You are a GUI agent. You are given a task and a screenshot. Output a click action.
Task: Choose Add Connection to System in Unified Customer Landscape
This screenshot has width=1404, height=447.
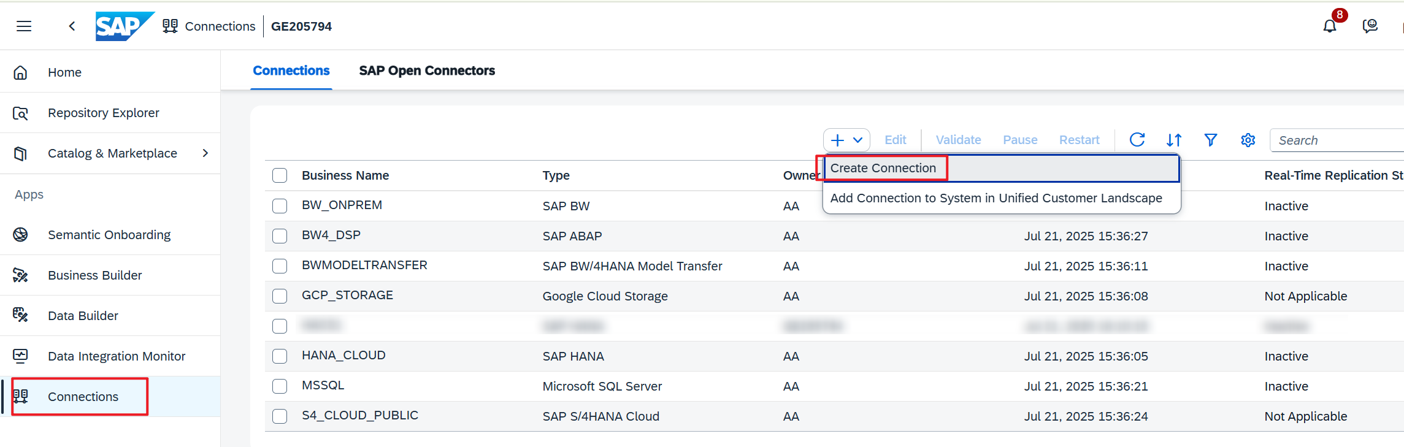tap(1002, 198)
